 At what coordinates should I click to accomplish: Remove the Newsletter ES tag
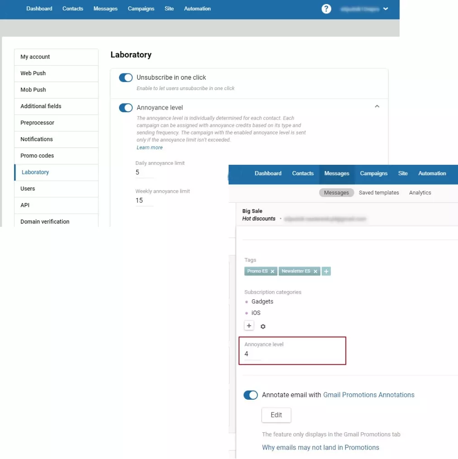pyautogui.click(x=315, y=271)
